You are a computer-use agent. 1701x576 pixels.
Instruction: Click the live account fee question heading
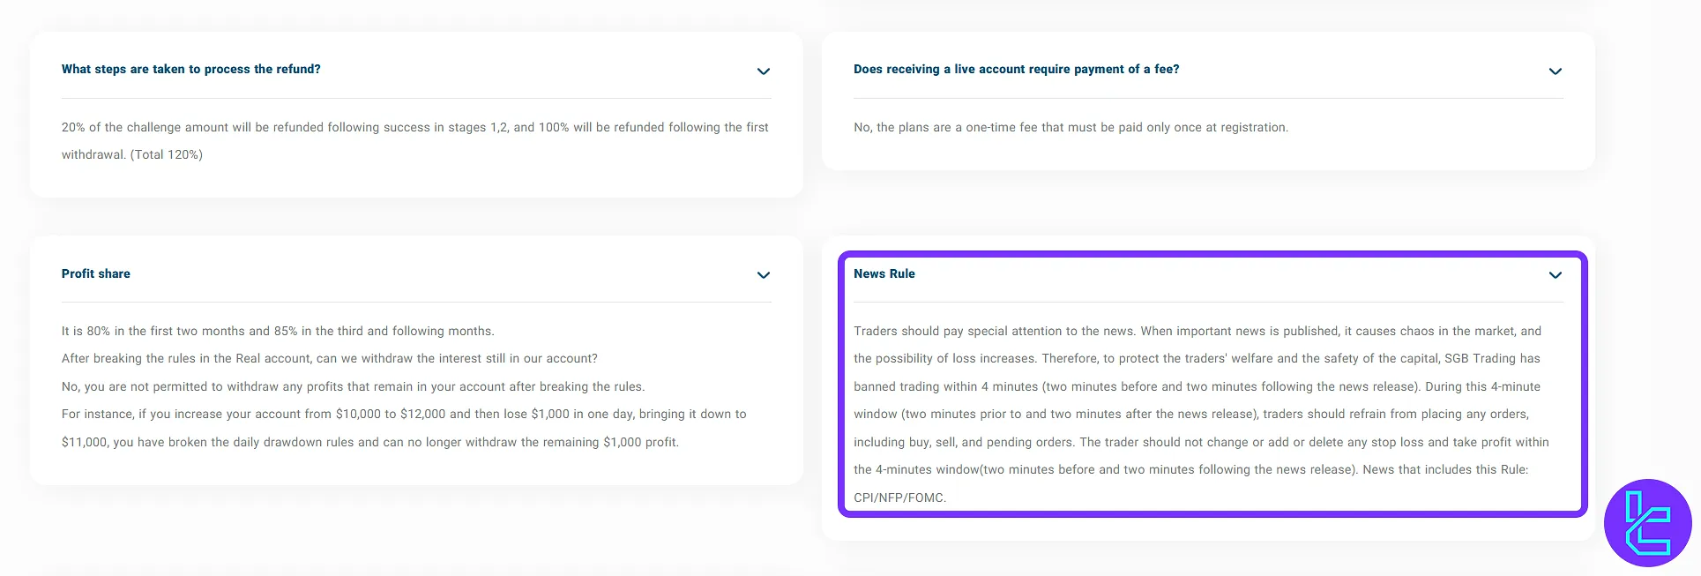1016,69
